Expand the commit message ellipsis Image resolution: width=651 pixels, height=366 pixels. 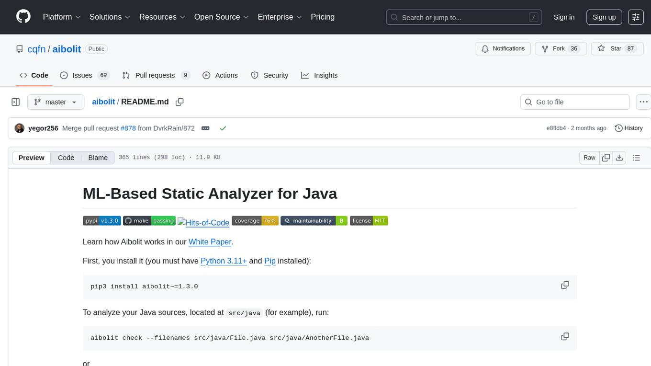[x=205, y=128]
